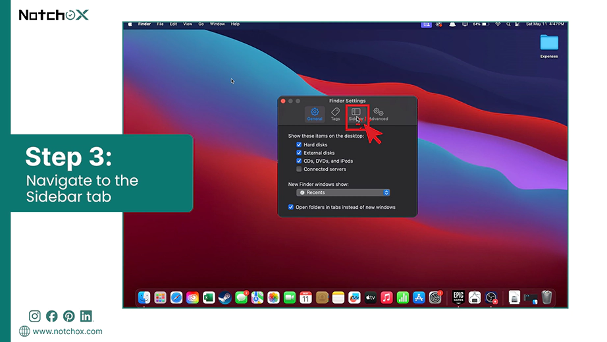Open Launchpad from the Dock
This screenshot has width=607, height=342.
point(160,297)
